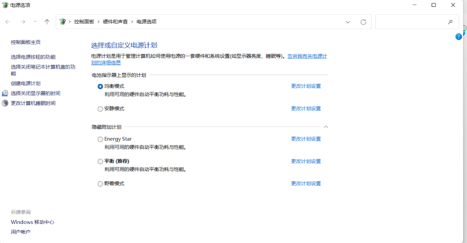The width and height of the screenshot is (467, 243).
Task: Click the back navigation arrow
Action: 8,22
